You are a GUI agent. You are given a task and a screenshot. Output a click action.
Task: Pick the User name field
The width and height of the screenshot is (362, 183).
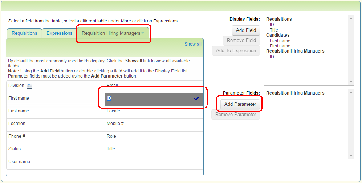(19, 162)
